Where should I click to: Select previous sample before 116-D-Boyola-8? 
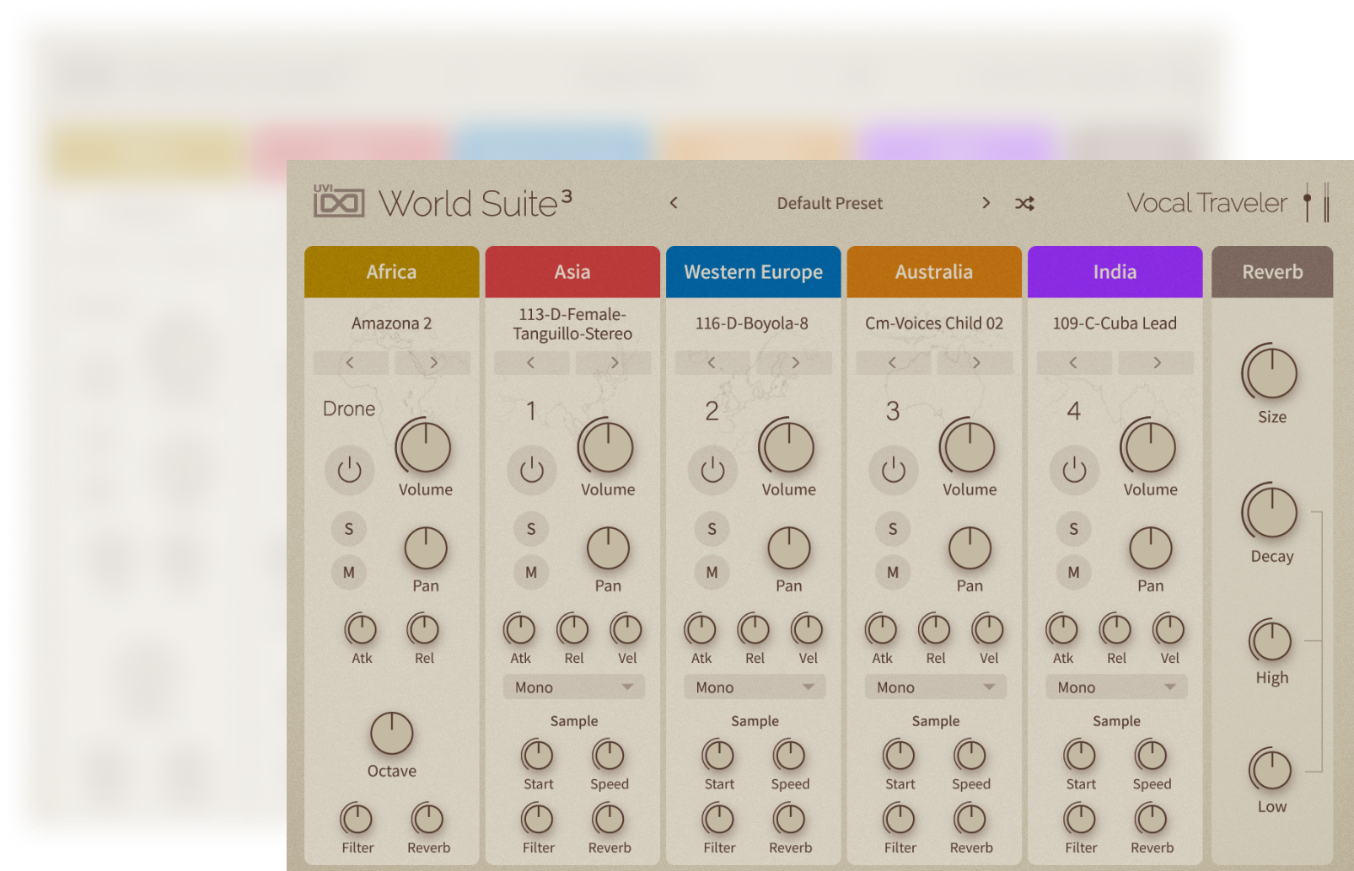pyautogui.click(x=712, y=363)
